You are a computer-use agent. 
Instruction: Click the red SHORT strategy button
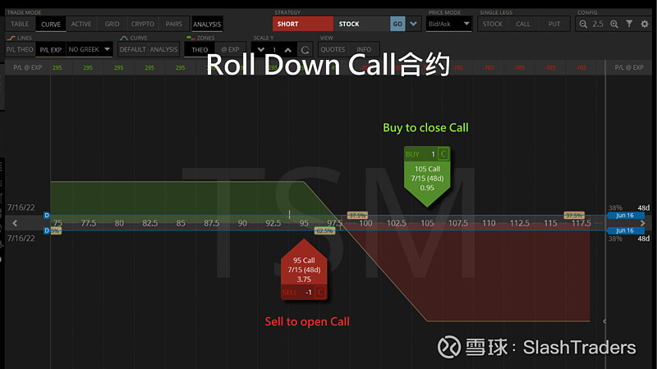coord(302,24)
